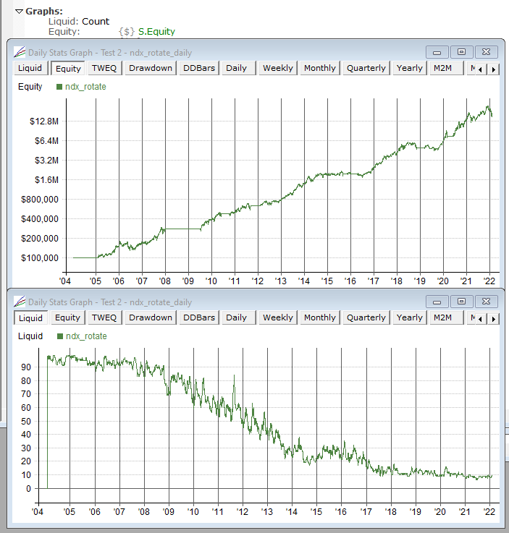The height and width of the screenshot is (533, 509).
Task: Select Yearly tab in the Liquid graph window
Action: (x=410, y=317)
